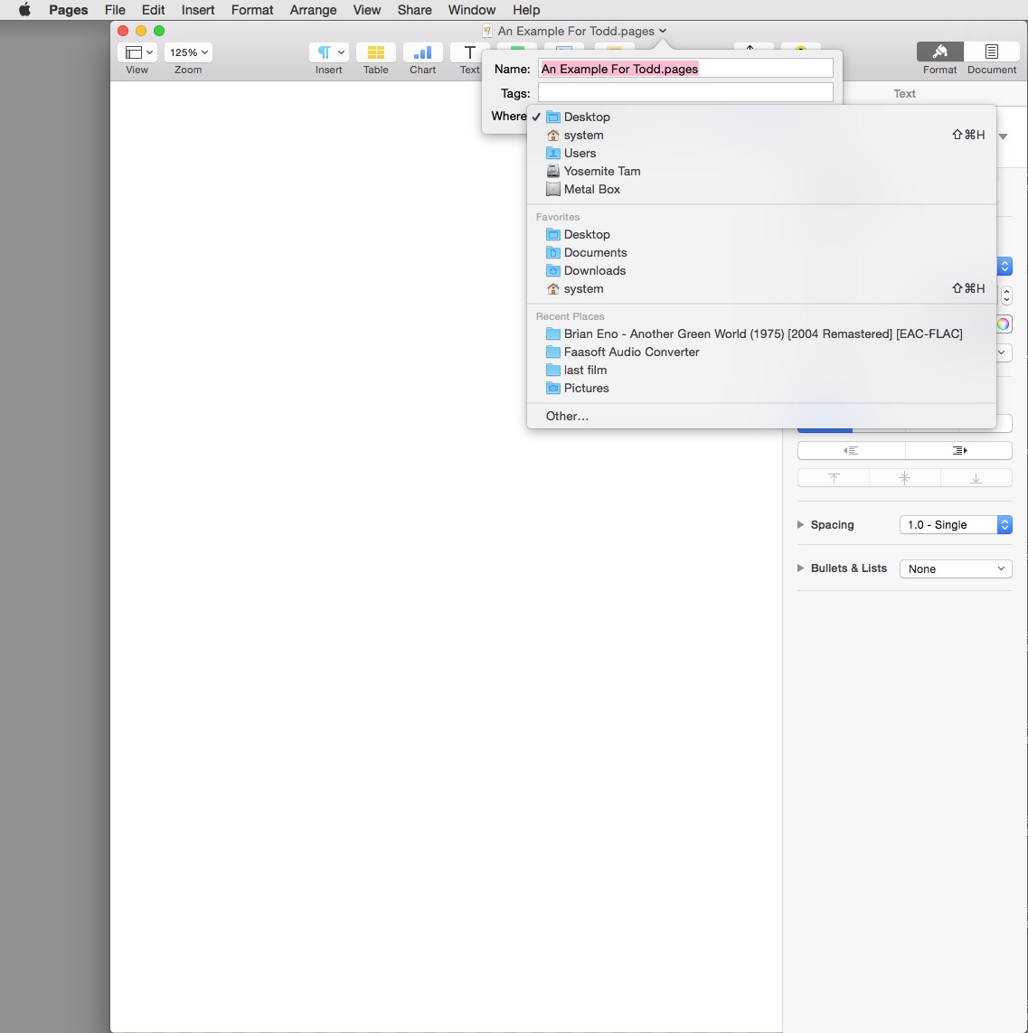1028x1033 pixels.
Task: Click the Name text field
Action: (685, 69)
